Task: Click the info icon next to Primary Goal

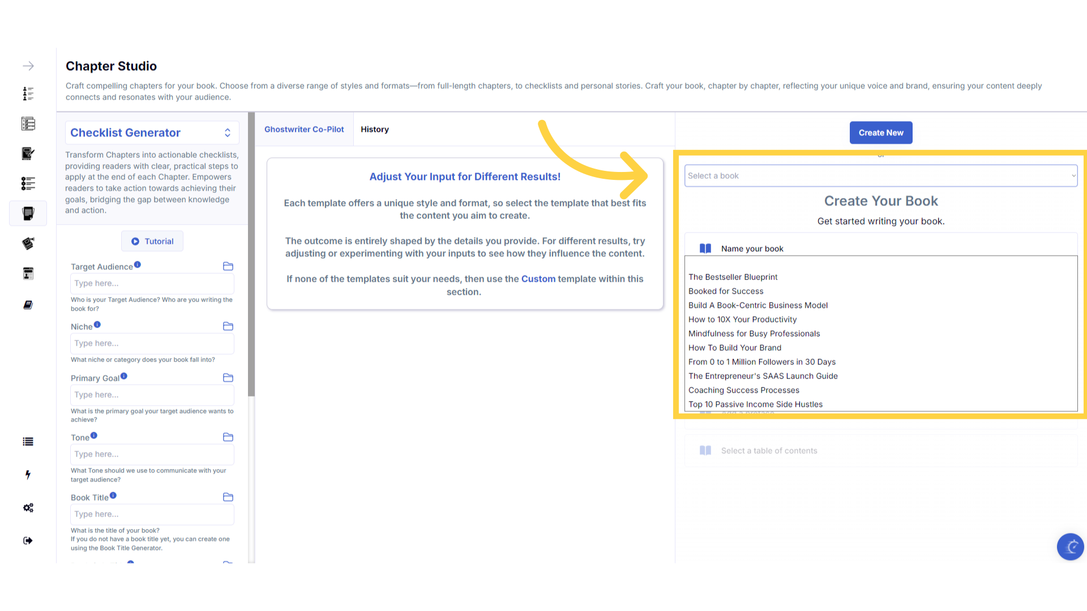Action: pos(124,376)
